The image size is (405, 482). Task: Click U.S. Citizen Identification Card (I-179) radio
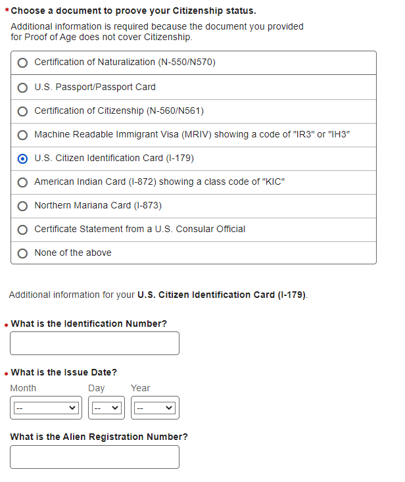(x=22, y=158)
